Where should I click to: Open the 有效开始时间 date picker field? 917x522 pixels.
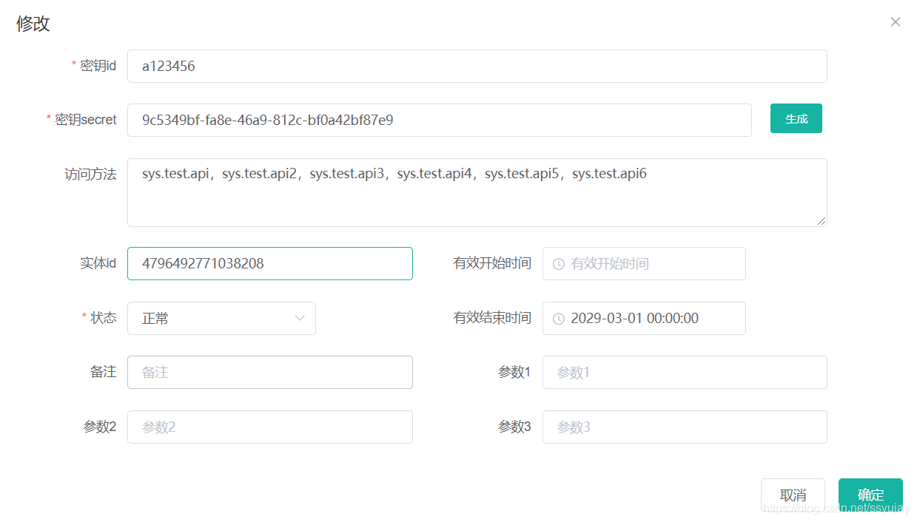644,263
